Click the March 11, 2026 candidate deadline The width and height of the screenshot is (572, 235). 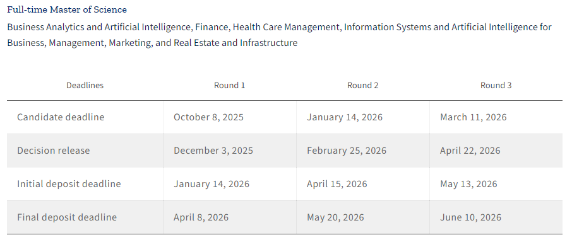pyautogui.click(x=473, y=117)
